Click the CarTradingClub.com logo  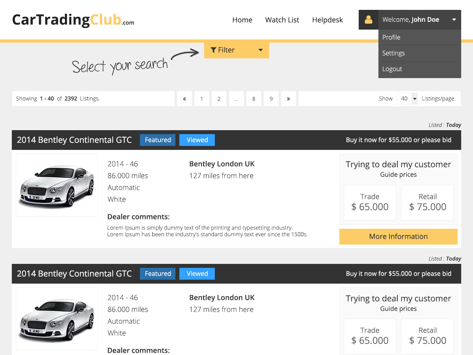pyautogui.click(x=73, y=20)
